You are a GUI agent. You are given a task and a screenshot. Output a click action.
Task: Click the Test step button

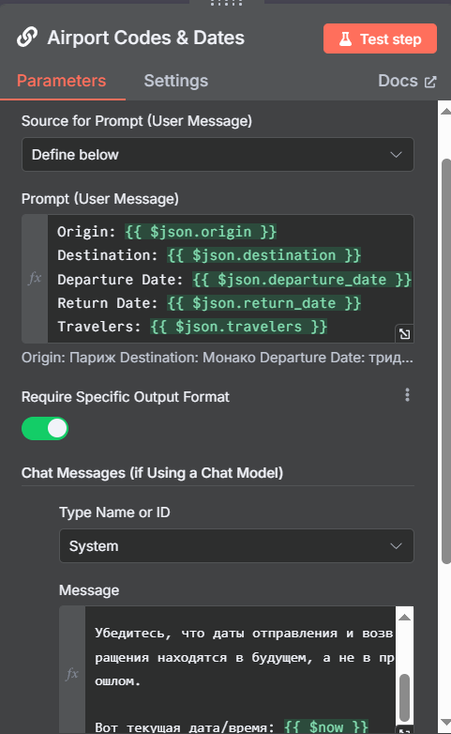tap(380, 38)
